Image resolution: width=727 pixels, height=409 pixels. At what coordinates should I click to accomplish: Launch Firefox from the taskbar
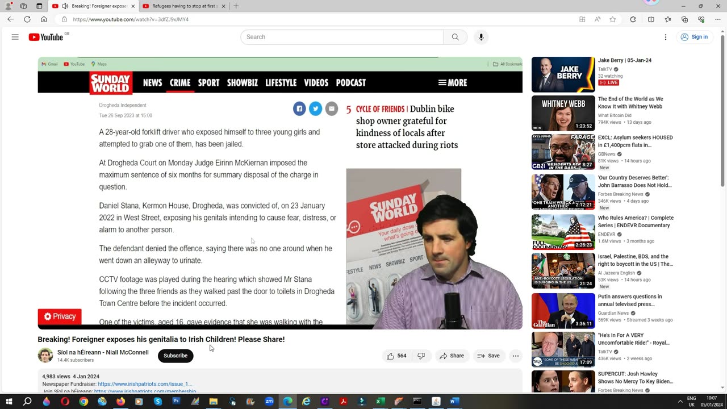coord(120,401)
